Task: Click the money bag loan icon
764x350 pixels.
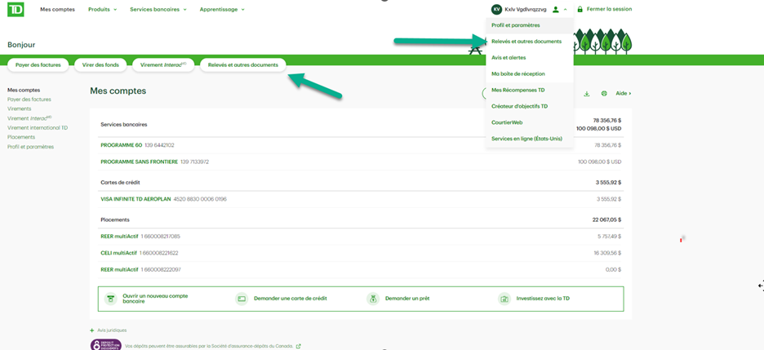Action: pyautogui.click(x=373, y=299)
